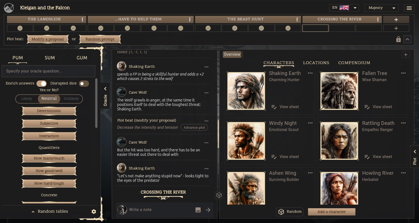Select the Unlikely probability option
The image size is (419, 223).
(71, 99)
